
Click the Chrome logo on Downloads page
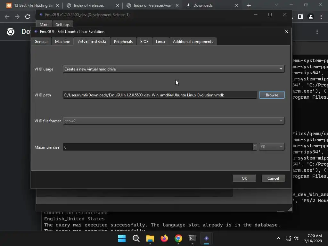[11, 32]
